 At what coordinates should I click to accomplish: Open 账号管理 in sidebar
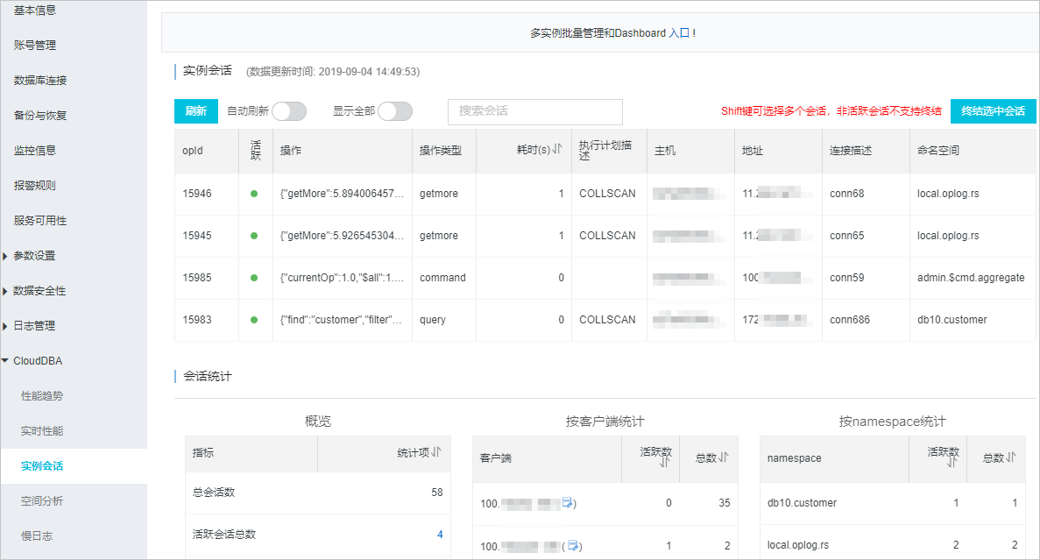point(34,45)
